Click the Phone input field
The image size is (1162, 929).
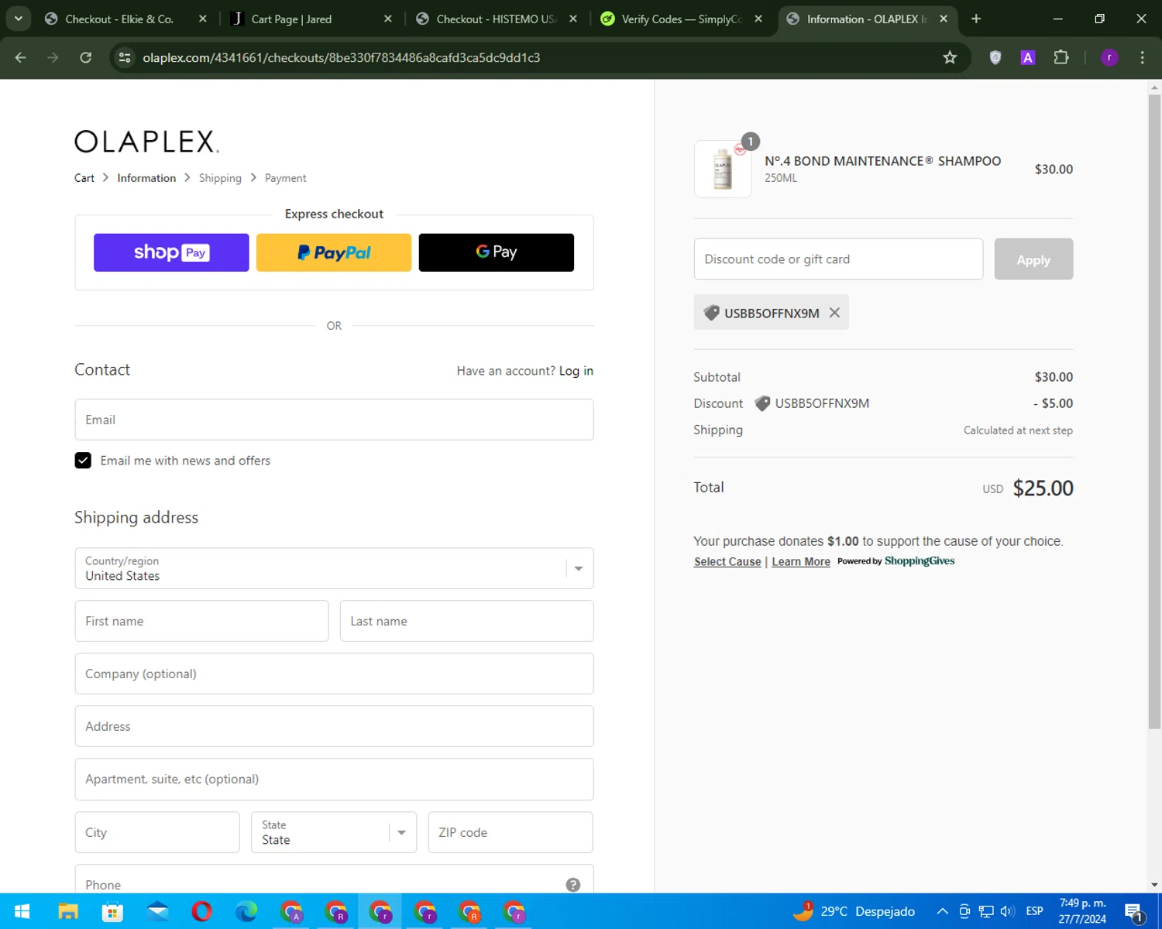click(334, 879)
